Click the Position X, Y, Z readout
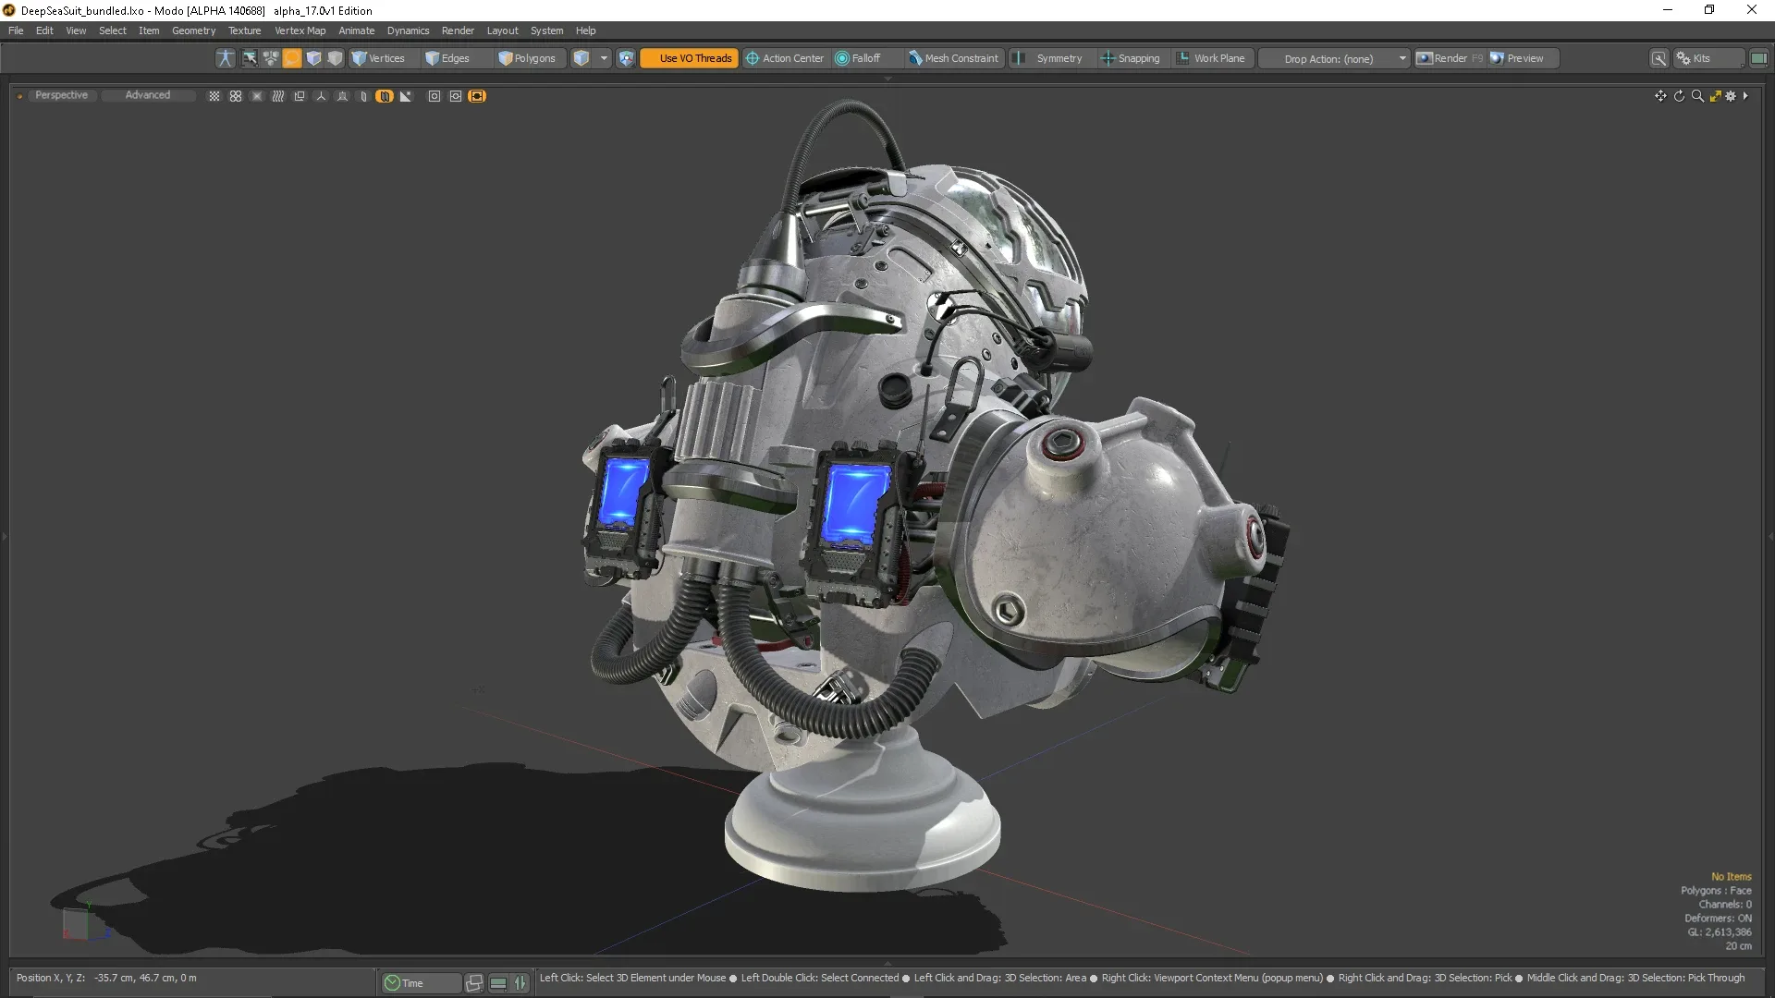The image size is (1775, 998). (x=106, y=978)
